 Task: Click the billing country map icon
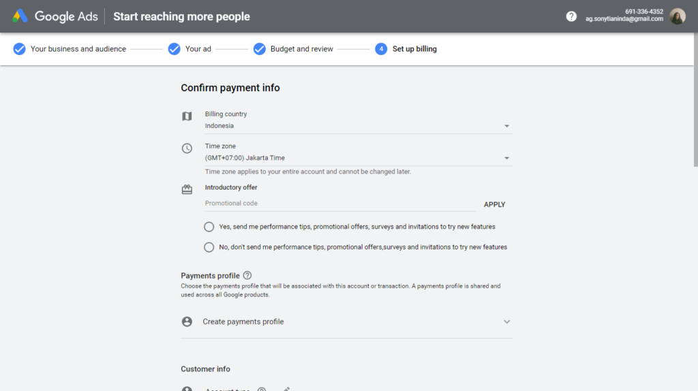(187, 116)
